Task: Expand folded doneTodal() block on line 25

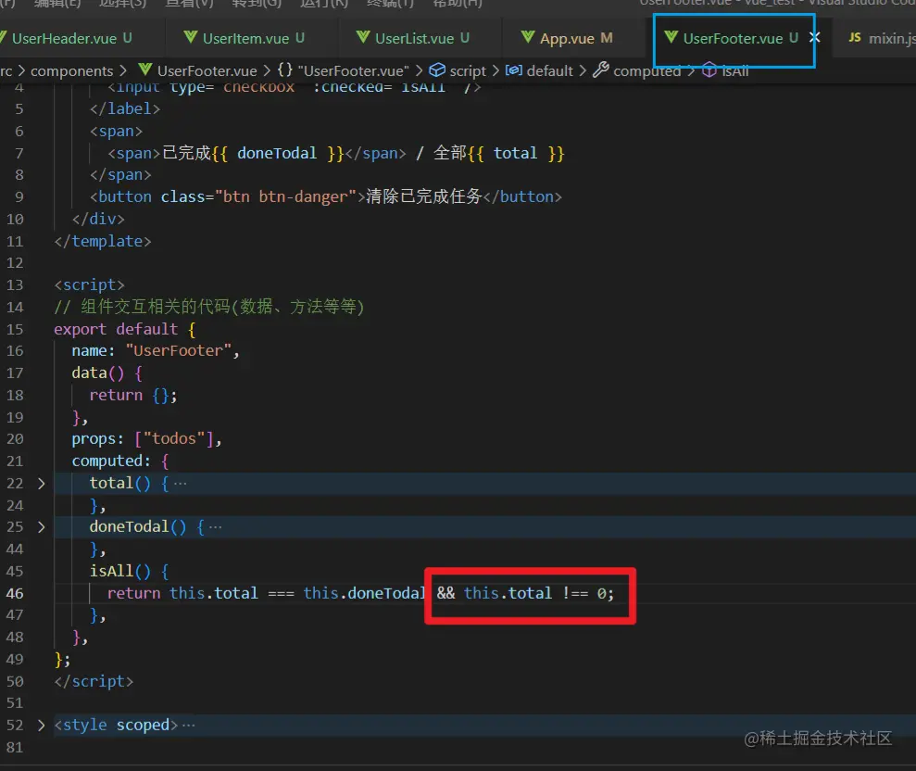Action: pyautogui.click(x=41, y=526)
